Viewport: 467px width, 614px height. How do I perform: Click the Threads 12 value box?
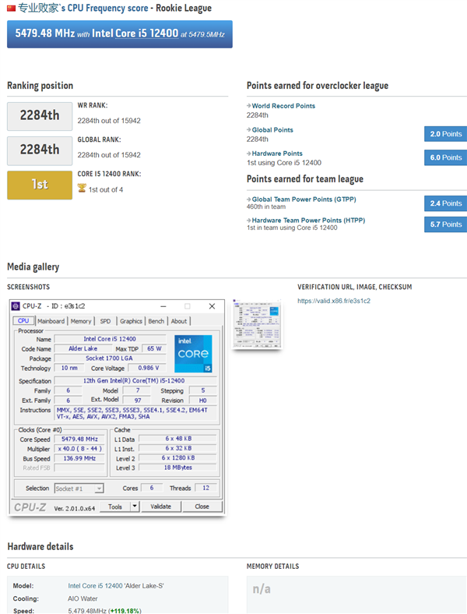(x=205, y=488)
